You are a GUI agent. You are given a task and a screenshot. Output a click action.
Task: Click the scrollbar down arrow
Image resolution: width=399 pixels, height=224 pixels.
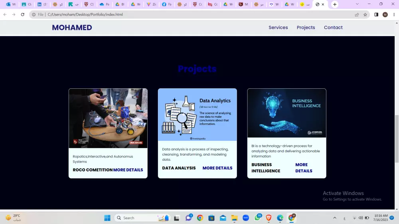(397, 209)
